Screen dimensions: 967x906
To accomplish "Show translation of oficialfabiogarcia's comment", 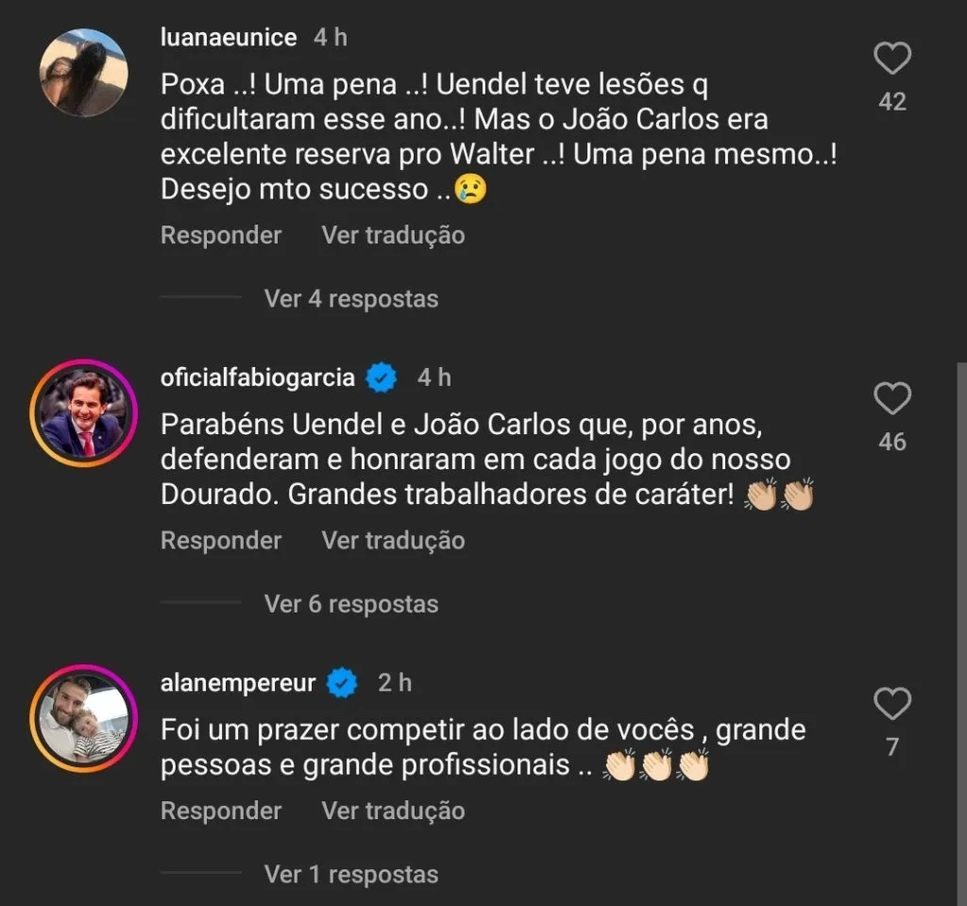I will (393, 541).
